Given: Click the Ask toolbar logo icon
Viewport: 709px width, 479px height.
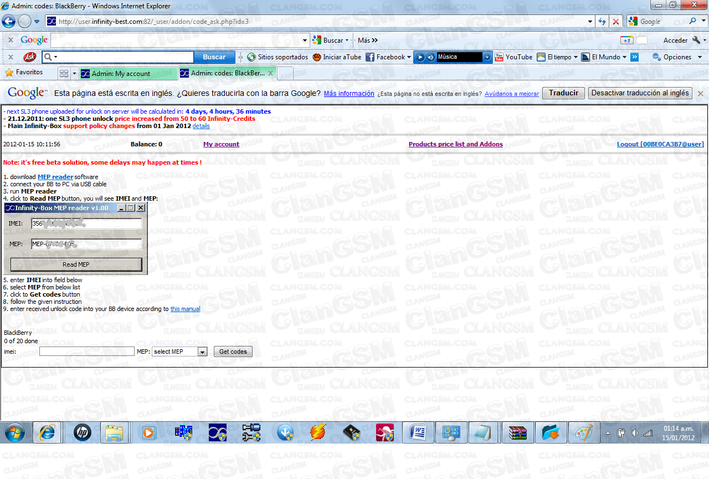Looking at the screenshot, I should pyautogui.click(x=30, y=57).
